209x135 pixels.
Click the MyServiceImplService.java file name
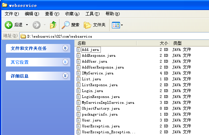click(108, 103)
